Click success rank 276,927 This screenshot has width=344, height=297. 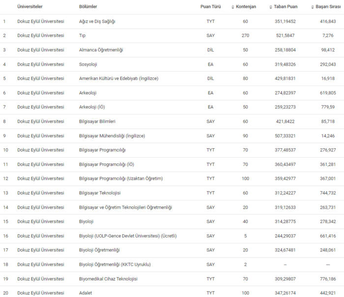(328, 150)
